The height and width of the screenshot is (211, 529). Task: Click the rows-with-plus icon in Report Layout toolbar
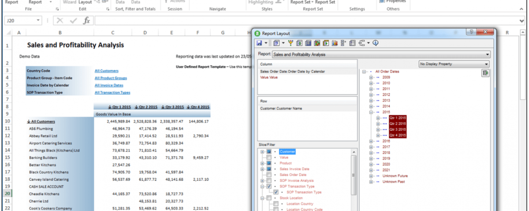343,43
